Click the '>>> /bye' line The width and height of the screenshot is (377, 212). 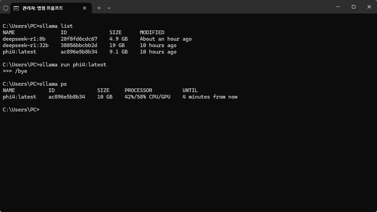(x=15, y=71)
